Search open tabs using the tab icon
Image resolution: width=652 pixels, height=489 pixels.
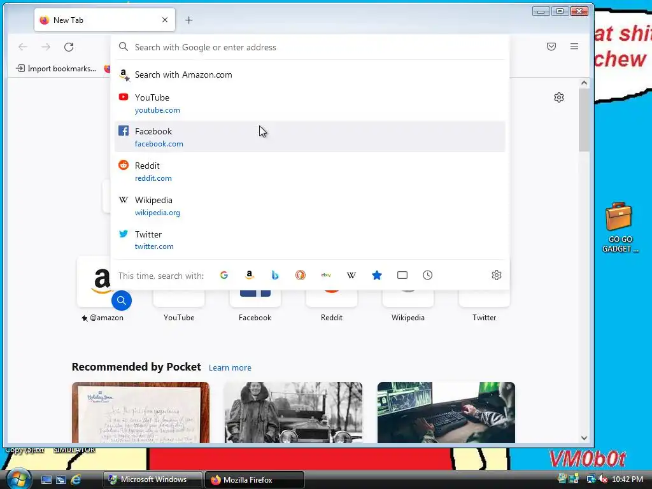pyautogui.click(x=402, y=275)
